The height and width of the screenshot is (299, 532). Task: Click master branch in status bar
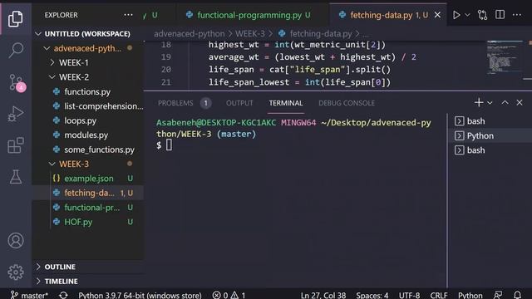tap(30, 295)
